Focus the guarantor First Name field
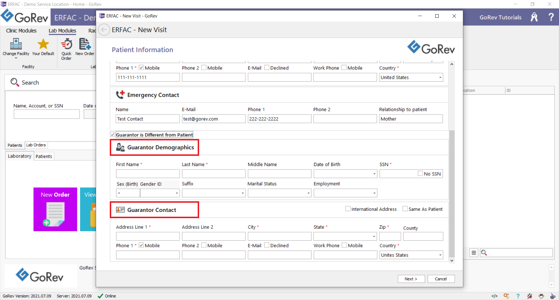This screenshot has width=559, height=300. click(x=148, y=174)
